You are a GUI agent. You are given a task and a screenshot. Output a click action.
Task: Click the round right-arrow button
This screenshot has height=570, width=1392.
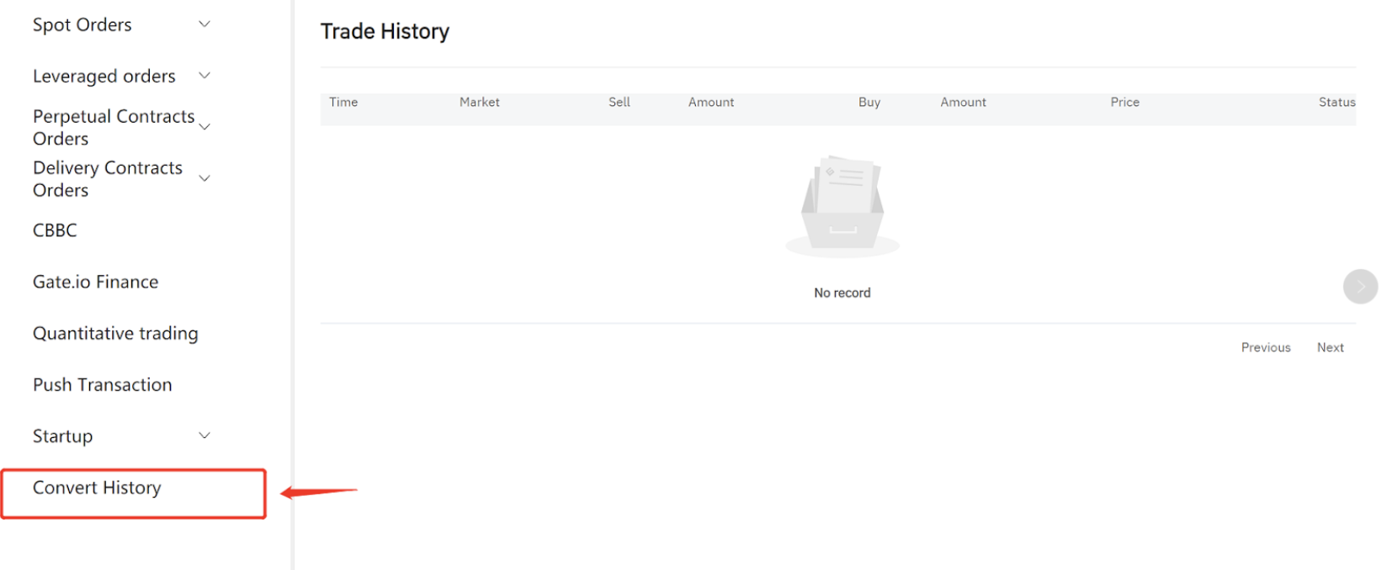[x=1360, y=287]
